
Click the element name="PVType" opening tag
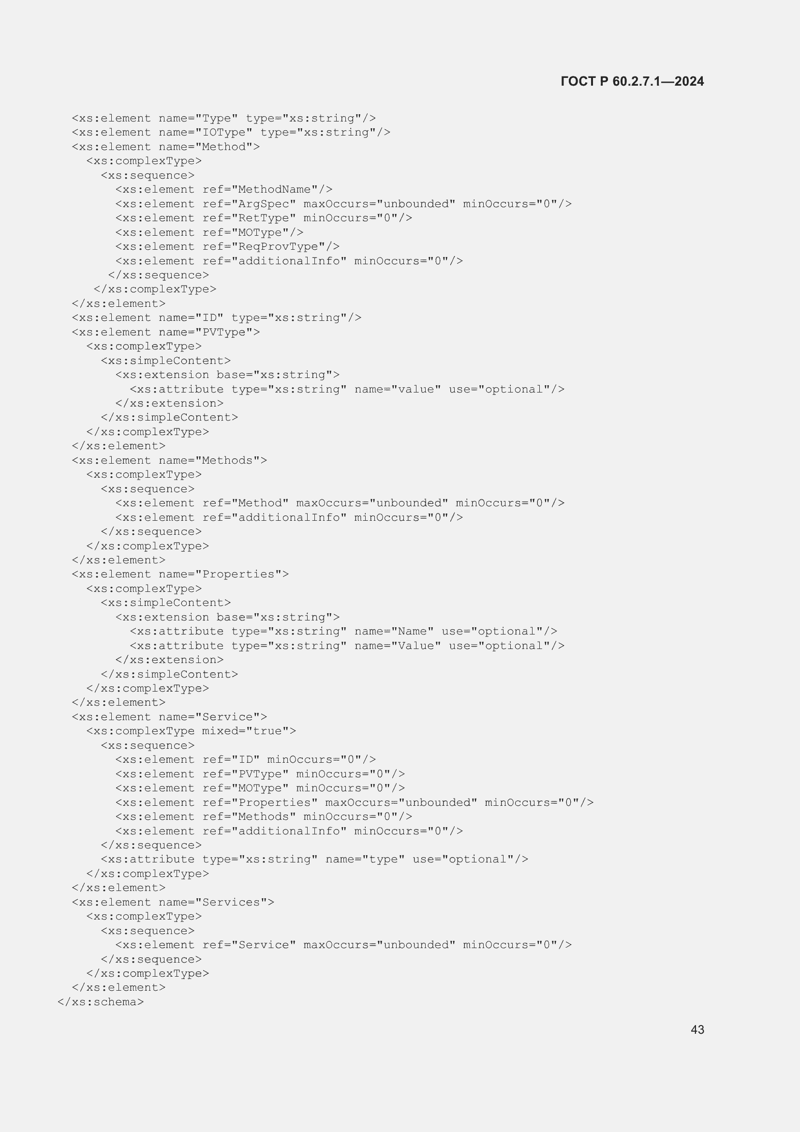[165, 332]
